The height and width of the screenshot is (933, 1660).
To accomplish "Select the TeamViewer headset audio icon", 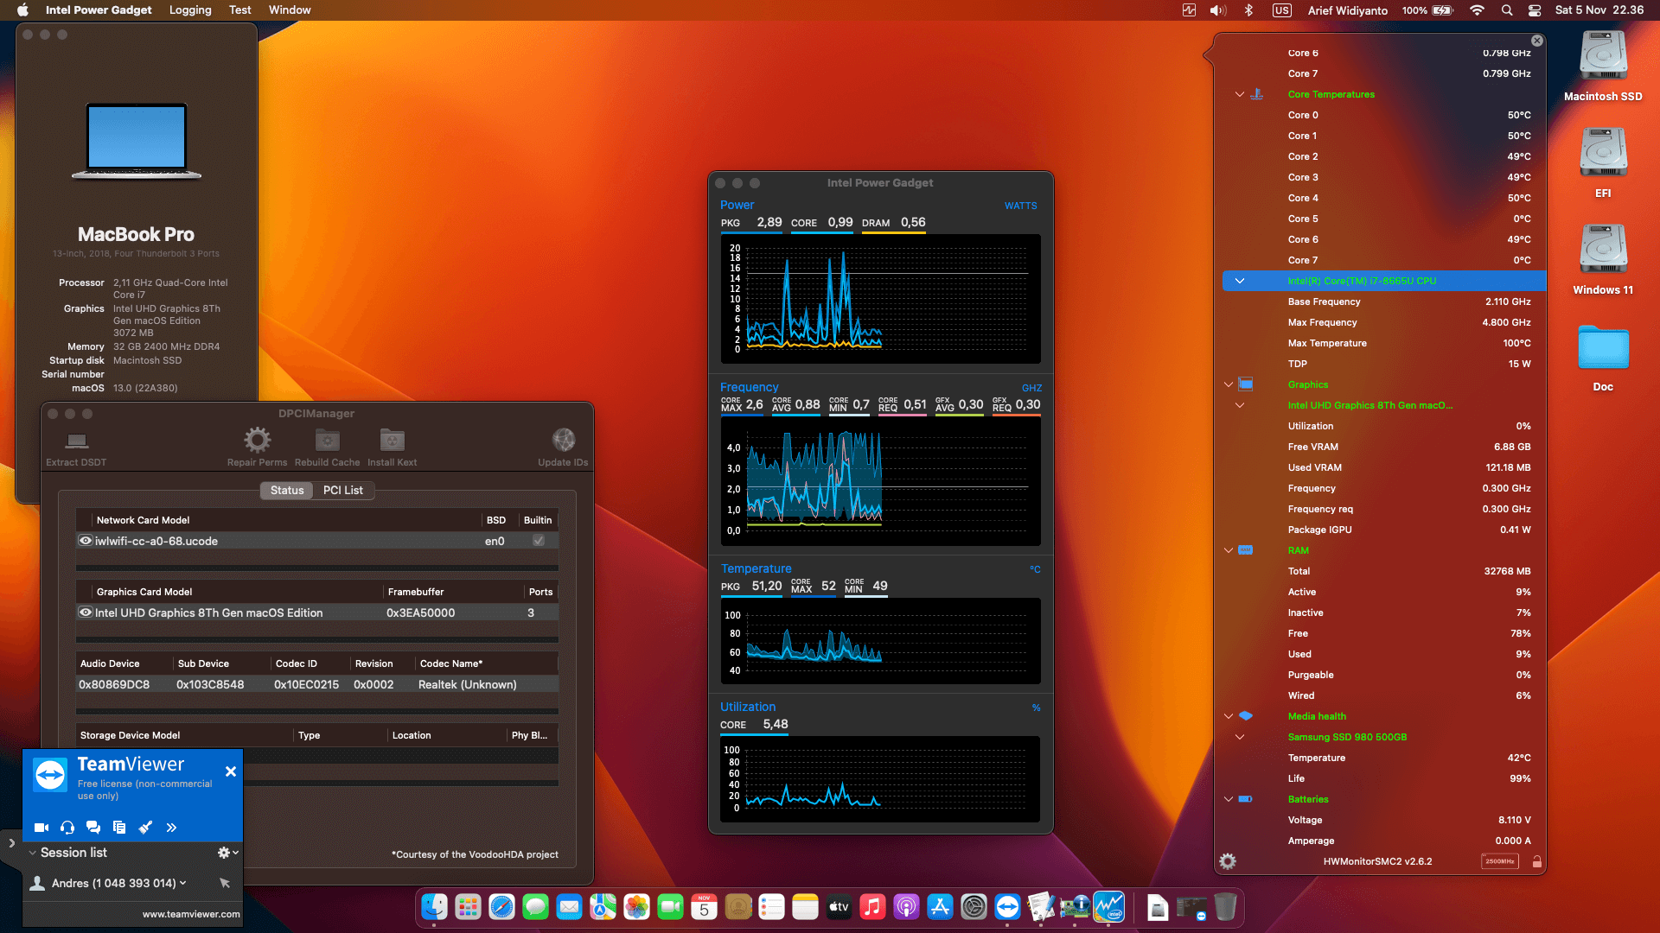I will click(67, 827).
